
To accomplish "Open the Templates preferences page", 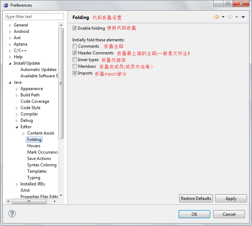I will pyautogui.click(x=37, y=171).
